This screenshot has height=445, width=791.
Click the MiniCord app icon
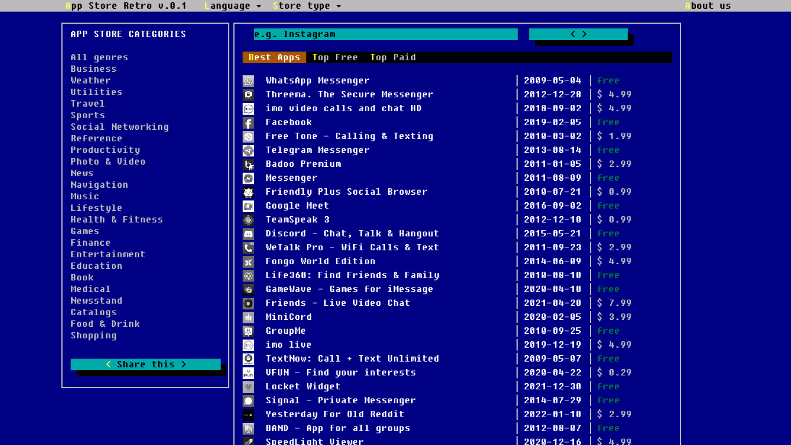coord(248,318)
